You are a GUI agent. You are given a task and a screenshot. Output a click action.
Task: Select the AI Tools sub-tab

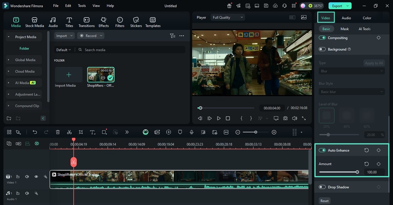[x=365, y=29]
